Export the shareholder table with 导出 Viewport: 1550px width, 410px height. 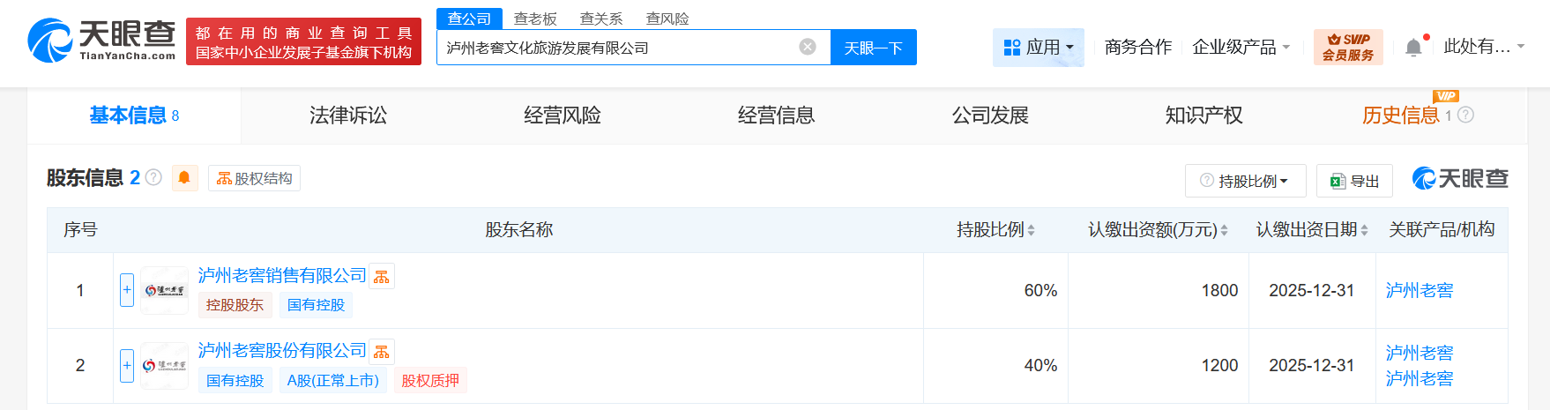(1354, 181)
